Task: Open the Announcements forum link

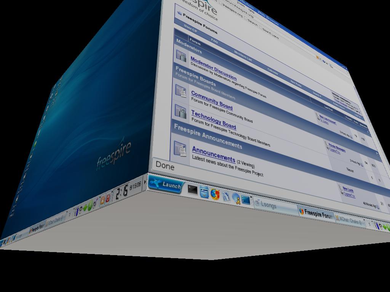Action: pyautogui.click(x=213, y=154)
